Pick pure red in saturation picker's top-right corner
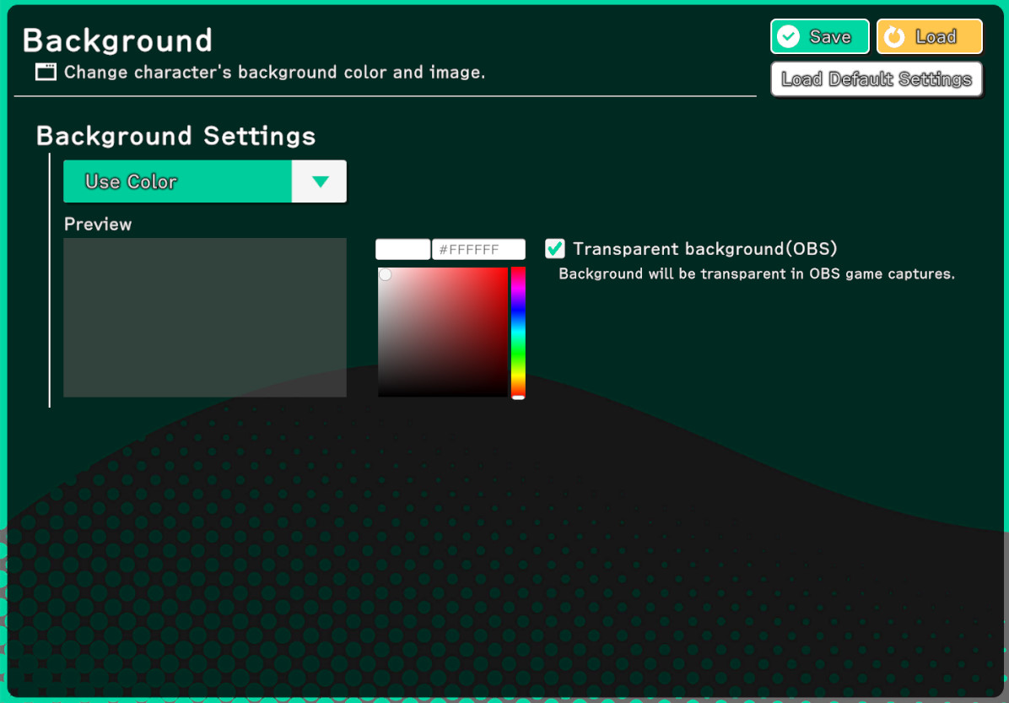This screenshot has width=1009, height=703. click(505, 270)
